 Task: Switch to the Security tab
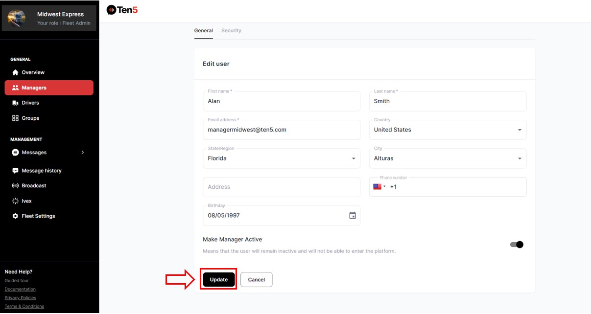click(x=231, y=30)
